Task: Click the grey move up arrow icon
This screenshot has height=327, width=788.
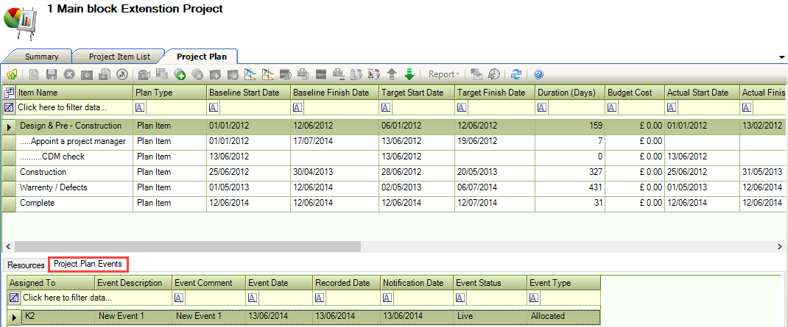Action: coord(392,74)
